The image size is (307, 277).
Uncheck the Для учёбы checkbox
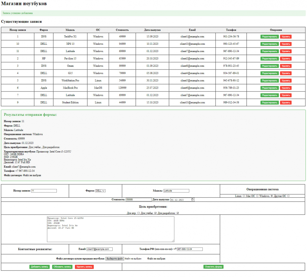click(x=155, y=213)
